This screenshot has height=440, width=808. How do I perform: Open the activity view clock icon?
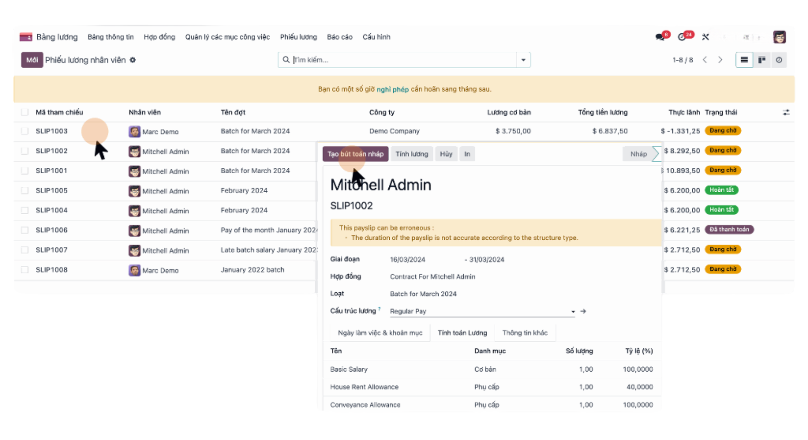[779, 60]
